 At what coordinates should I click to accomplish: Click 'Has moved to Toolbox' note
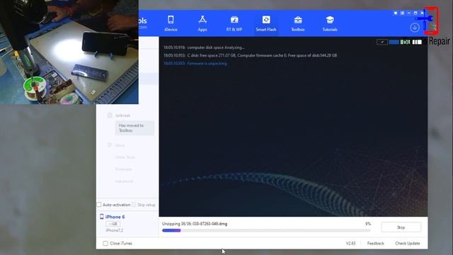(134, 127)
